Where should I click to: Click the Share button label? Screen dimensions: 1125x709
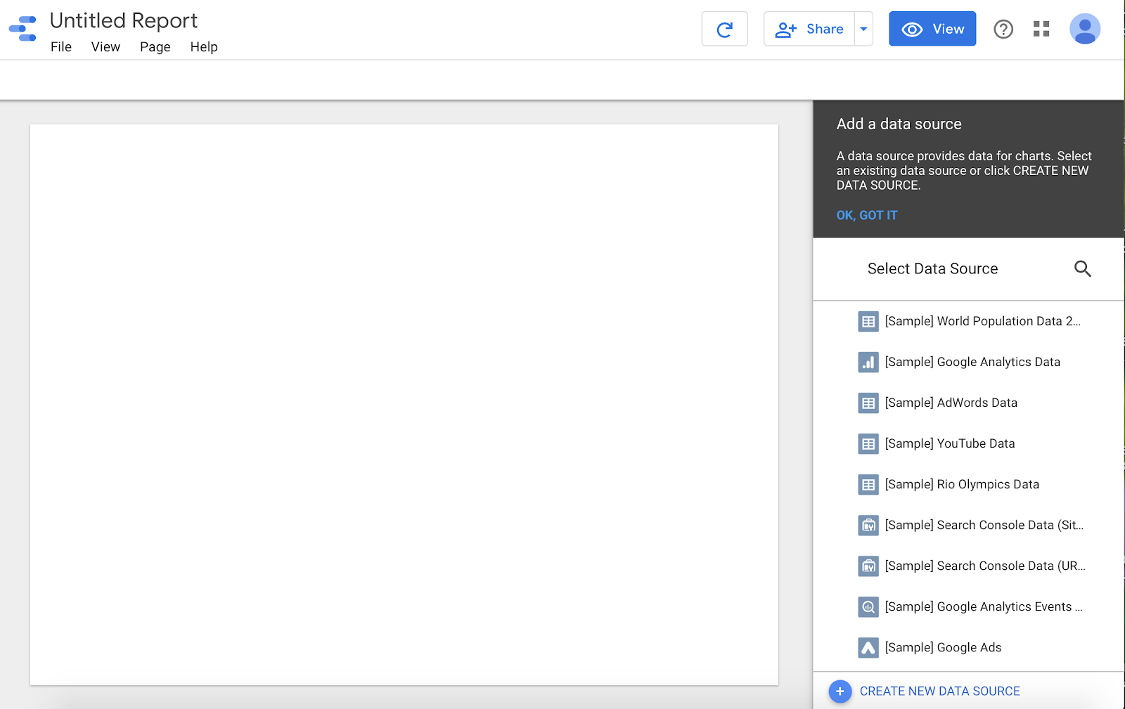click(x=825, y=29)
